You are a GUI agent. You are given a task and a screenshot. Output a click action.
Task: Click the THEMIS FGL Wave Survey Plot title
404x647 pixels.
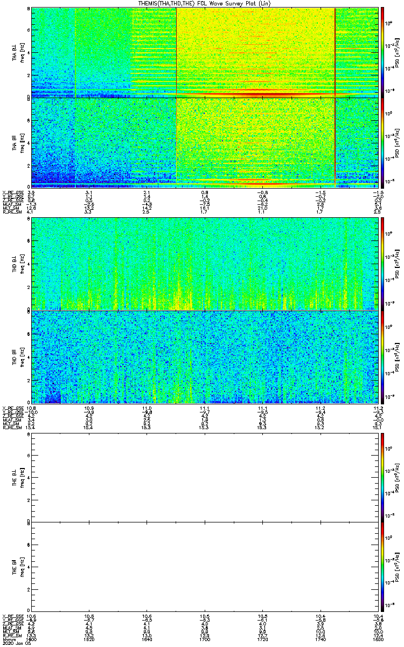[x=205, y=3]
